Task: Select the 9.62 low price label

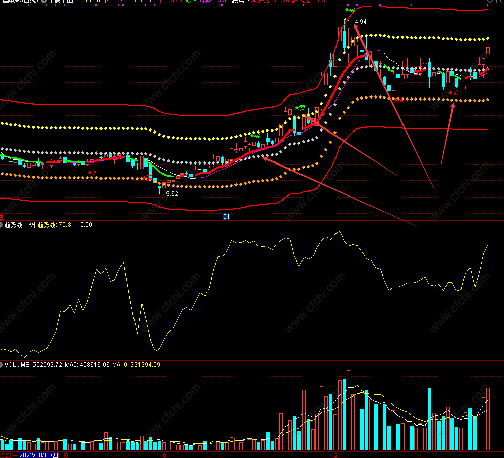Action: pyautogui.click(x=172, y=194)
